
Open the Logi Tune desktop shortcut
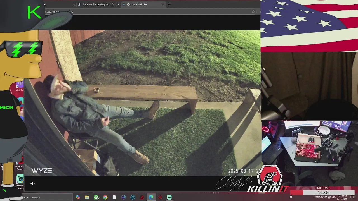20,86
